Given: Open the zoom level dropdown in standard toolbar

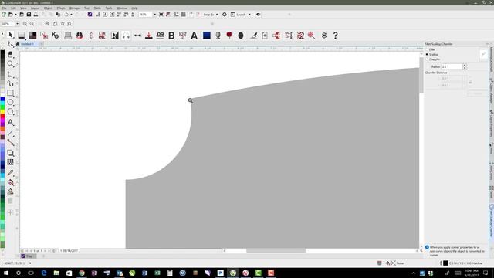Looking at the screenshot, I should coord(154,15).
